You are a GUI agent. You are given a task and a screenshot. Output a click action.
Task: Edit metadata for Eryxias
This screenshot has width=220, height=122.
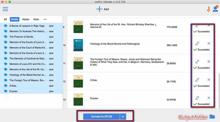pyautogui.click(x=197, y=98)
